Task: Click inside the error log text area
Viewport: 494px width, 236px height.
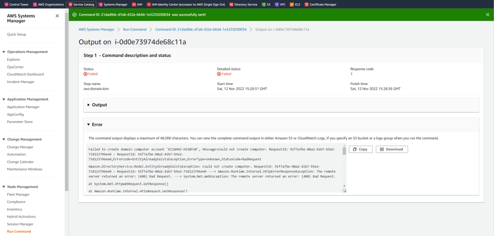Action: point(214,169)
